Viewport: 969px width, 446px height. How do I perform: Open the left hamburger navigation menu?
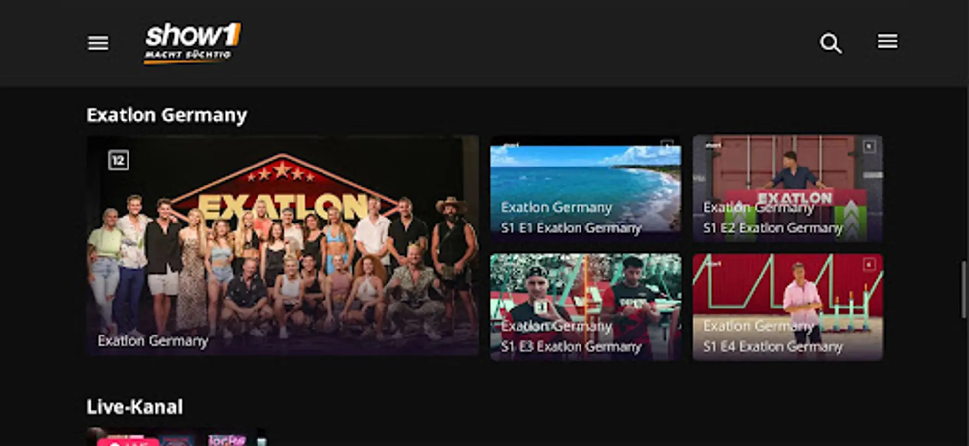(x=98, y=43)
